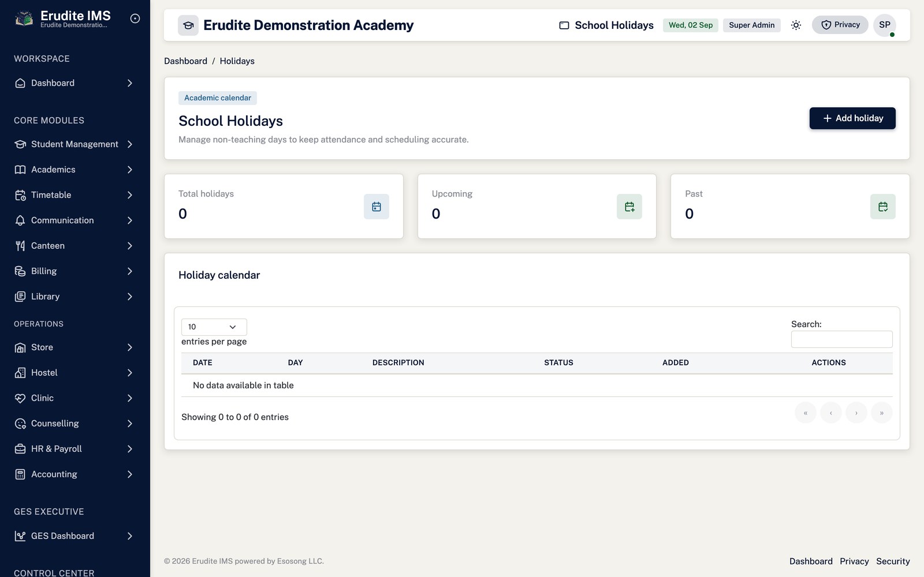Click the Super Admin role badge

click(751, 25)
